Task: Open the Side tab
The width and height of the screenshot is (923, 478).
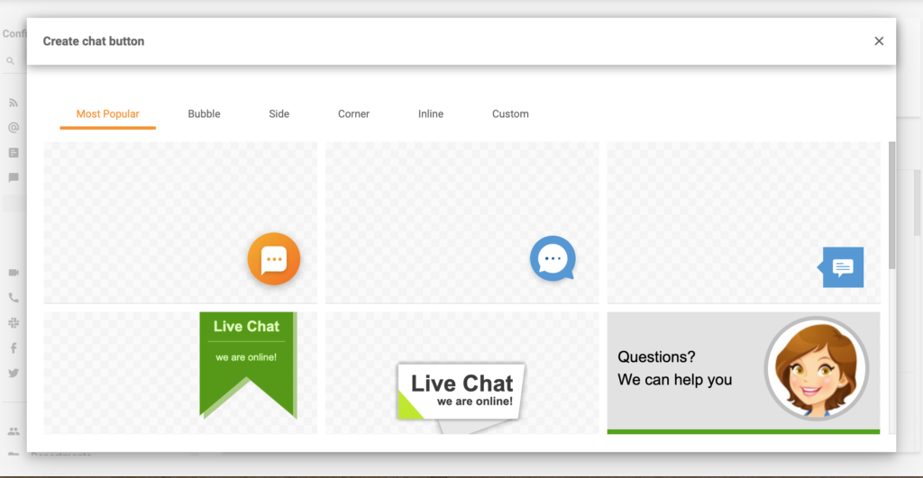Action: point(279,114)
